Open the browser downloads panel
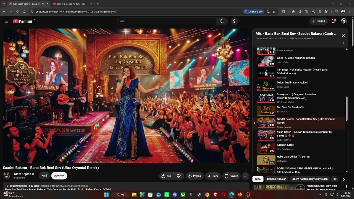 click(x=313, y=12)
